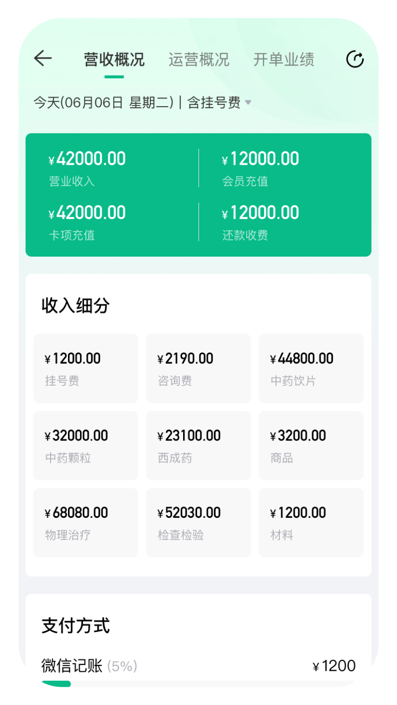The image size is (397, 705).
Task: Open the date and fee filter dropdown
Action: 142,103
